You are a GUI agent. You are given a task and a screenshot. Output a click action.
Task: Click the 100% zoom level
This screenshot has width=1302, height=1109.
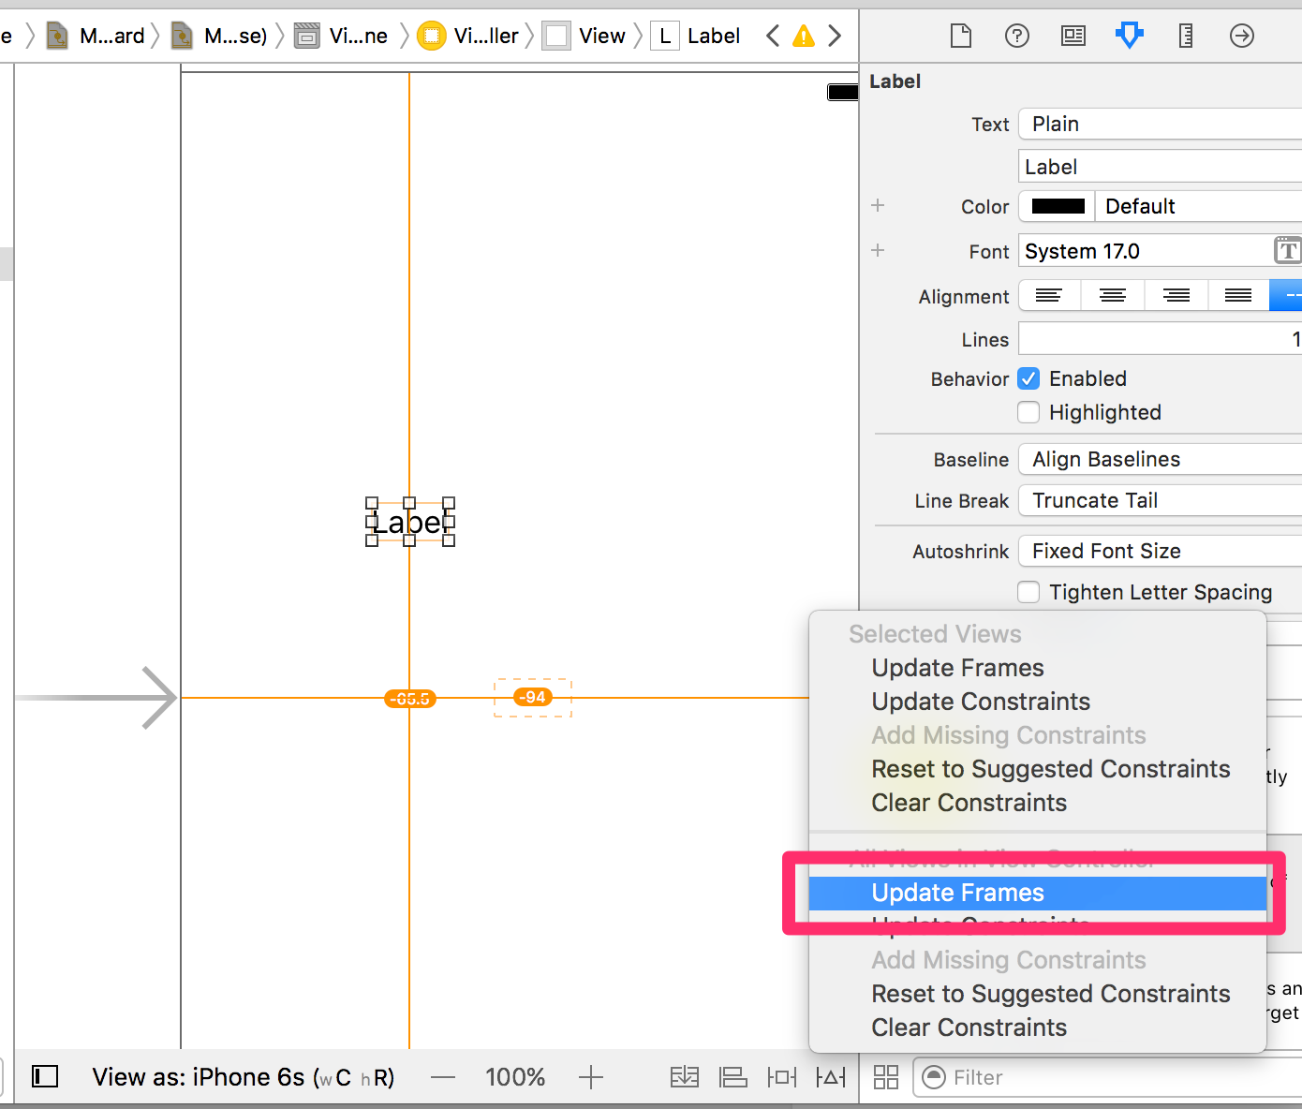point(515,1077)
